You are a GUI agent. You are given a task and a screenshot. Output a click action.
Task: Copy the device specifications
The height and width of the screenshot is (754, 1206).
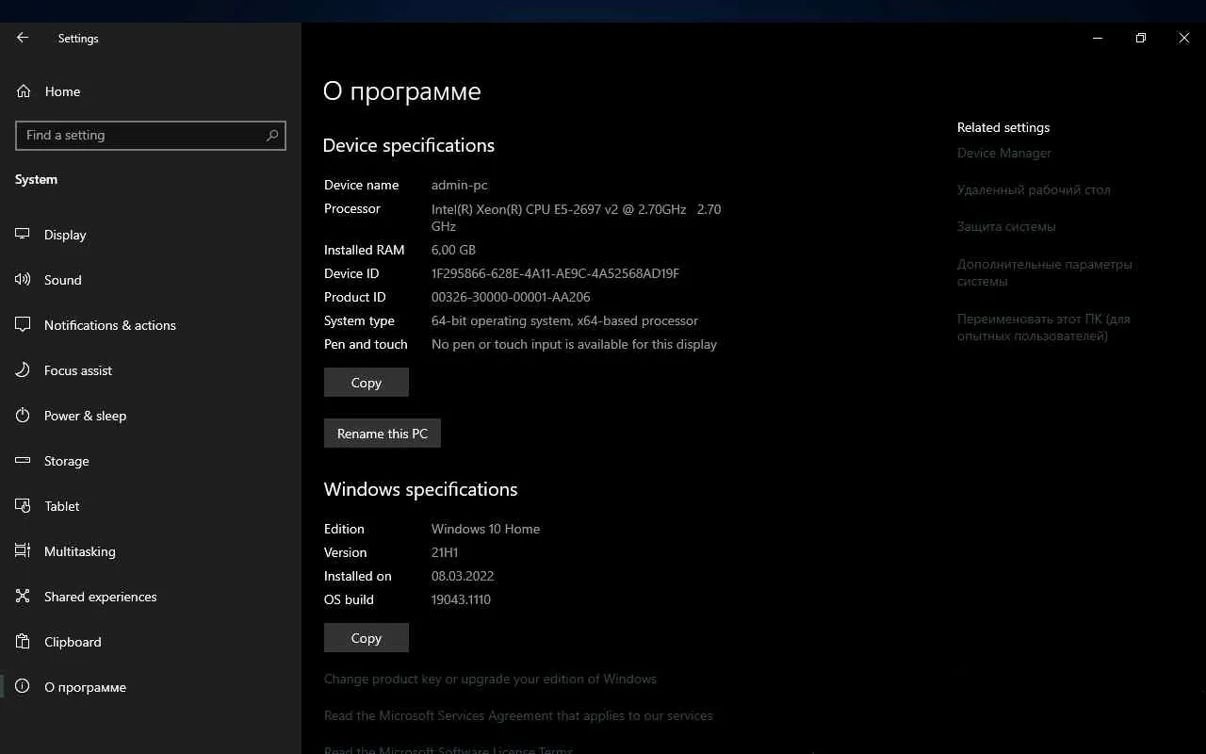click(366, 383)
